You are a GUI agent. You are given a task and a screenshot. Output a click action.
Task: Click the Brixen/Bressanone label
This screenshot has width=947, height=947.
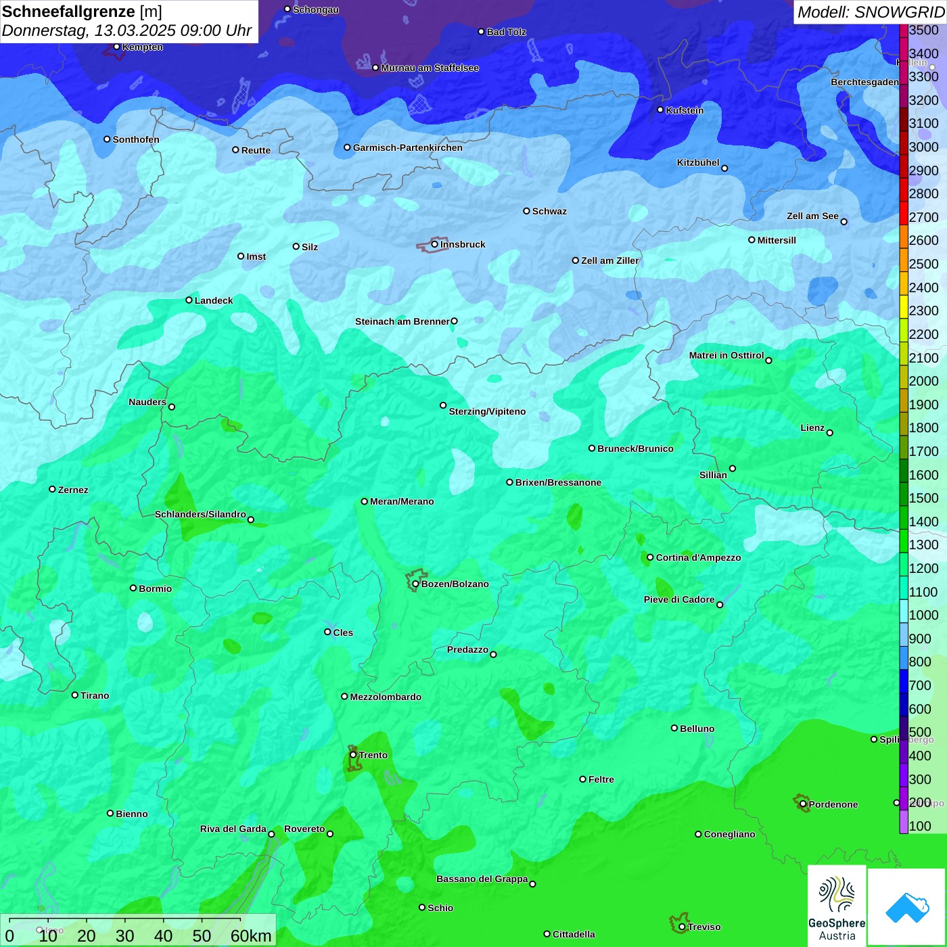coord(558,482)
